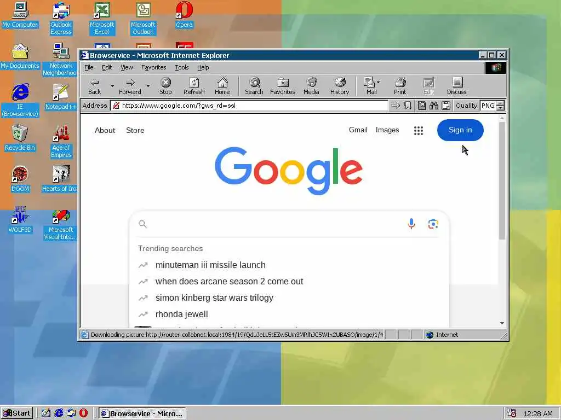Viewport: 561px width, 420px height.
Task: Click the binoculars find icon
Action: point(434,106)
